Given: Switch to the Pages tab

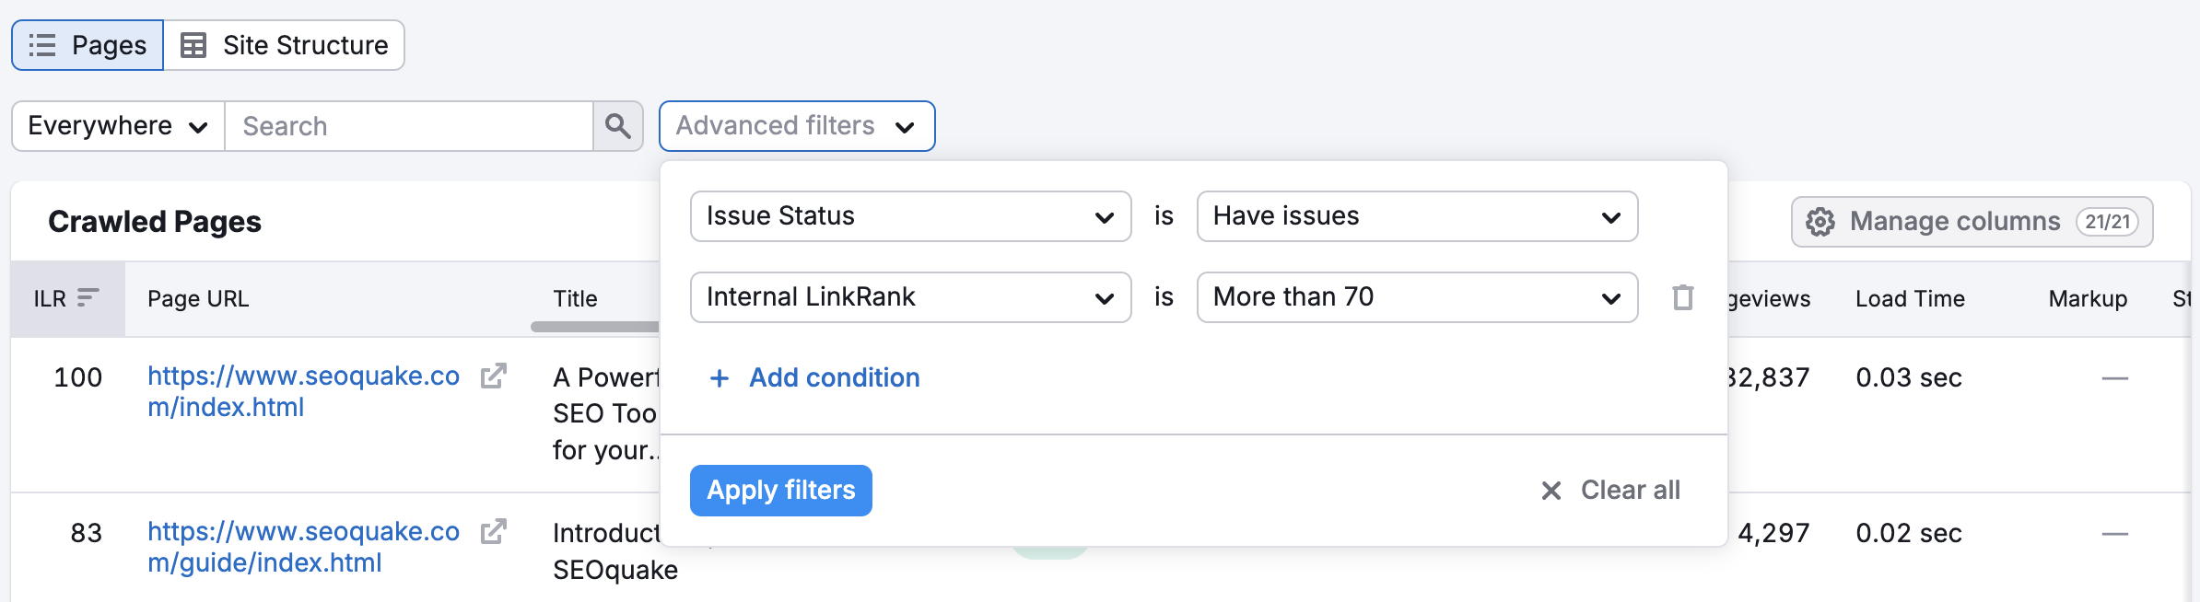Looking at the screenshot, I should [88, 44].
